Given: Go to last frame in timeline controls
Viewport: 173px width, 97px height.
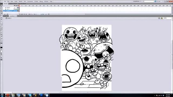Looking at the screenshot, I should pos(26,14).
